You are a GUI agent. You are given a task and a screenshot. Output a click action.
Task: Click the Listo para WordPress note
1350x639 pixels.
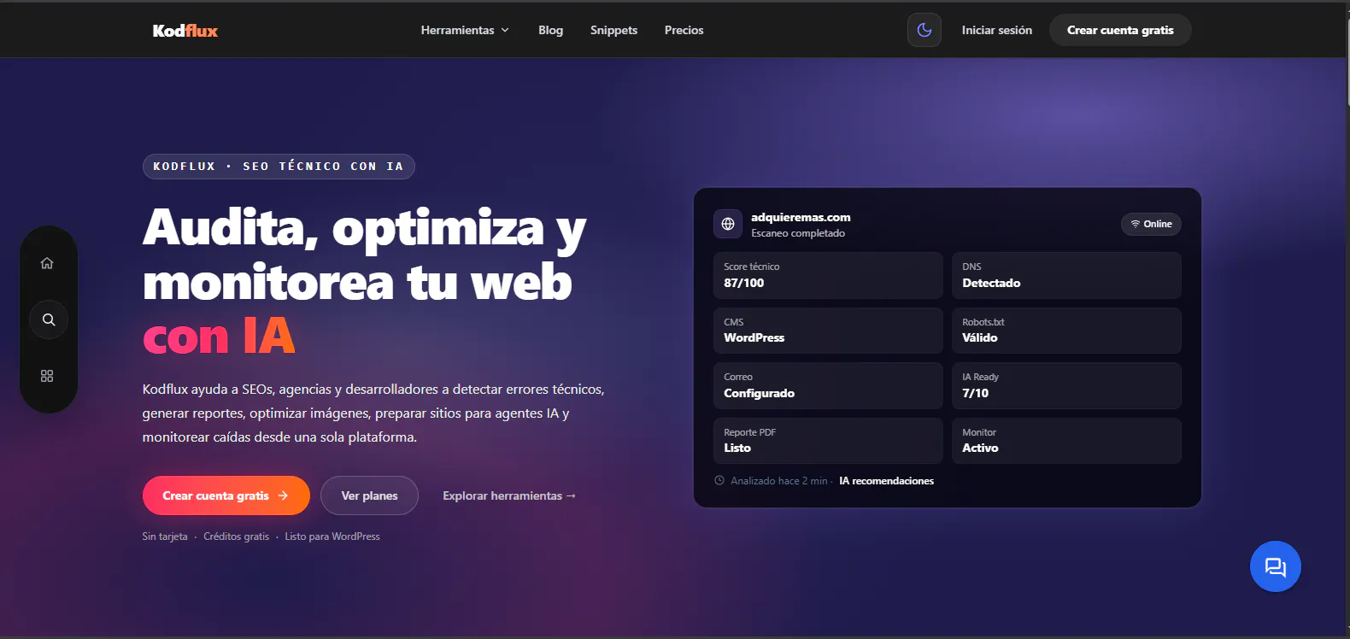pos(332,536)
